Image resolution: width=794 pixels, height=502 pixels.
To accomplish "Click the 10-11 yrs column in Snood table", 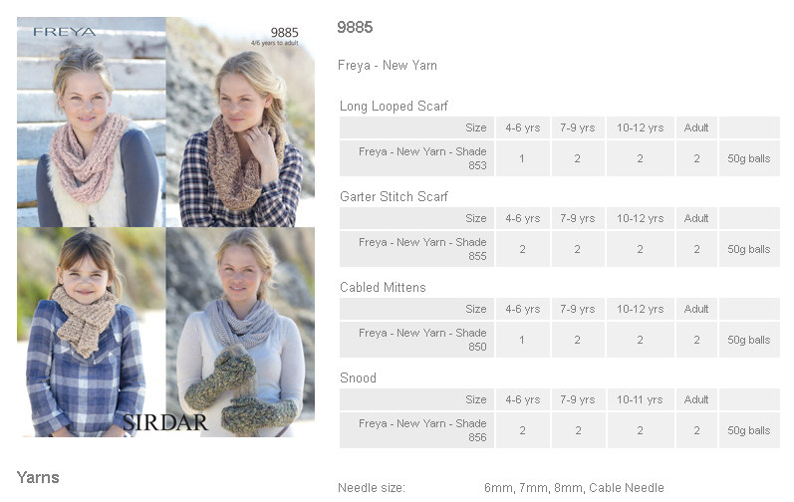I will [640, 399].
